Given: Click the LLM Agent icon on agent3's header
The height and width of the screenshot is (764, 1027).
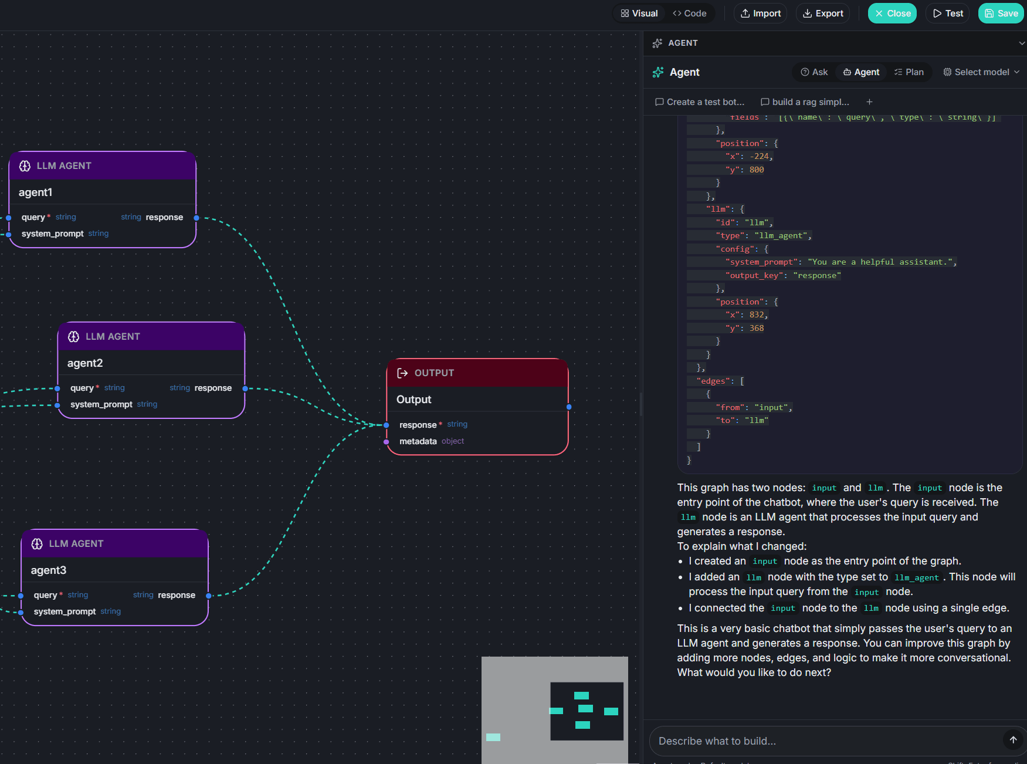Looking at the screenshot, I should (37, 543).
